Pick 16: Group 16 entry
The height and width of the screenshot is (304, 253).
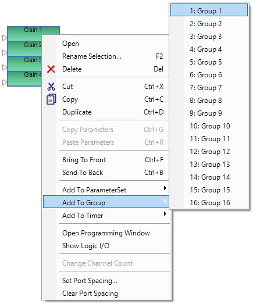209,203
